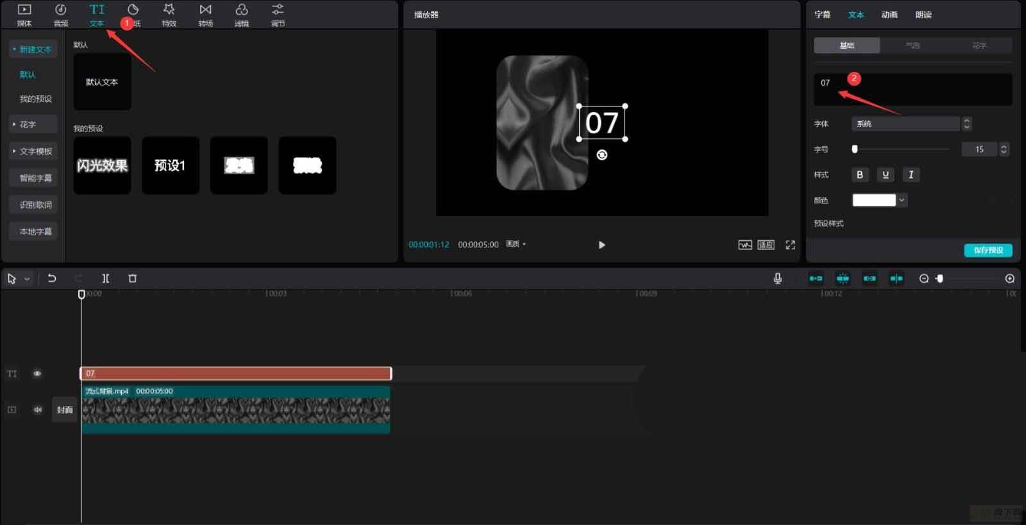Zoom in the timeline
Viewport: 1026px width, 525px height.
pos(1010,278)
